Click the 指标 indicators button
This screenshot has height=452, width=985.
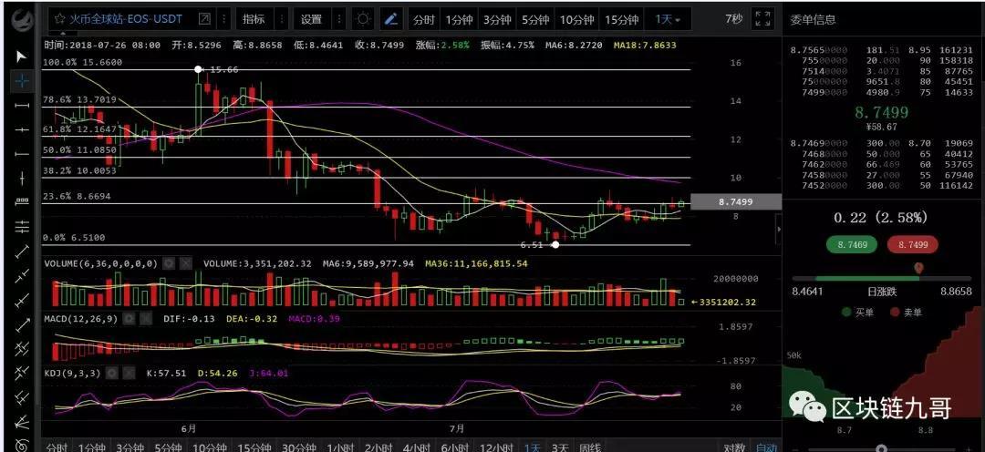click(254, 19)
